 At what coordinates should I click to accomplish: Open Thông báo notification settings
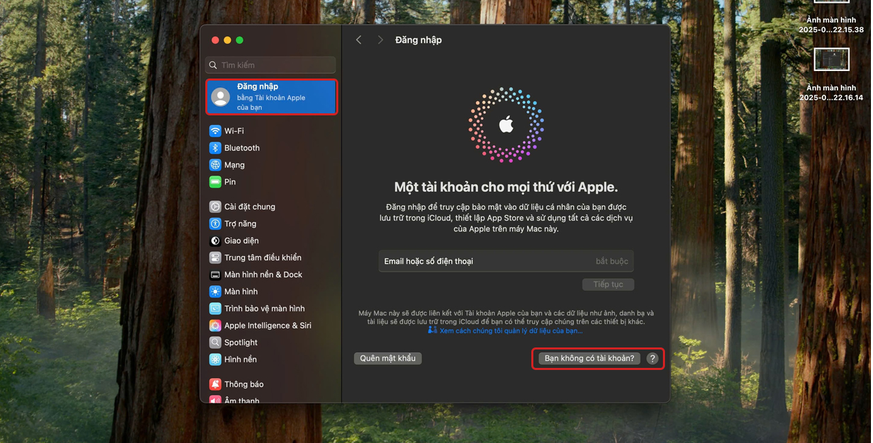tap(215, 384)
